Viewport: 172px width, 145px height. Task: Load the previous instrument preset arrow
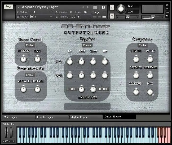pos(83,7)
